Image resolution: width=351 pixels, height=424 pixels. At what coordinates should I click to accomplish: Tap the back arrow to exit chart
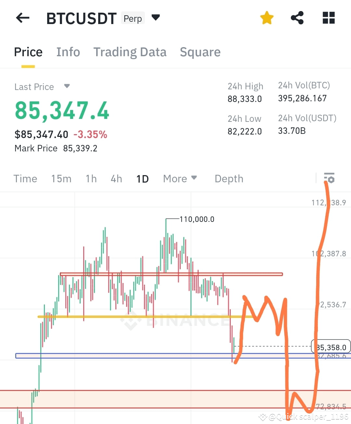tap(22, 18)
